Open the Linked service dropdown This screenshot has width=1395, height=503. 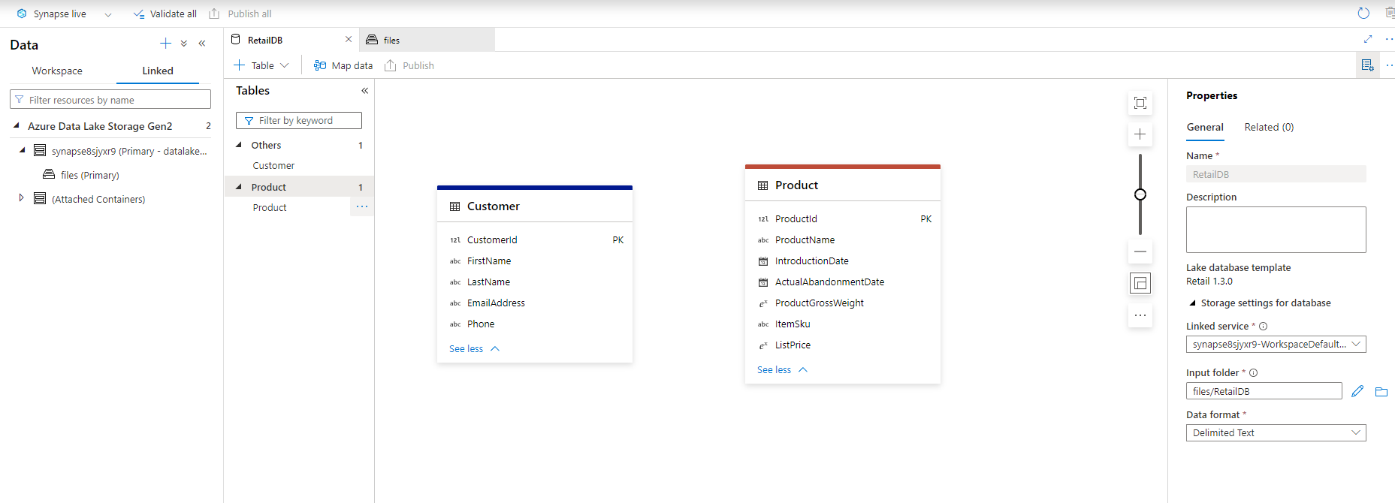tap(1276, 344)
